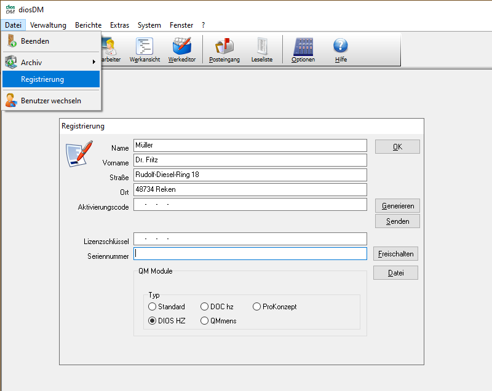This screenshot has height=391, width=492.
Task: Click the Leseliste toolbar icon
Action: tap(262, 49)
